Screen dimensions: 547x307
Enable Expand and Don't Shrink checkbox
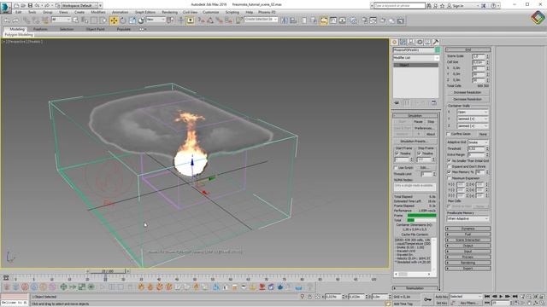[x=450, y=167]
